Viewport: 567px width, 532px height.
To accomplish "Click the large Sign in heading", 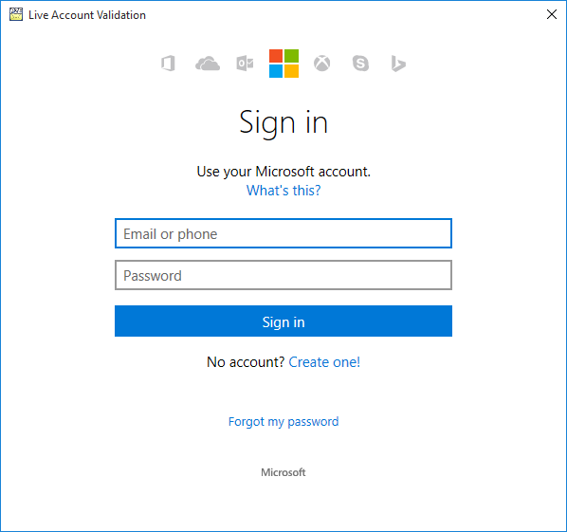I will tap(283, 123).
